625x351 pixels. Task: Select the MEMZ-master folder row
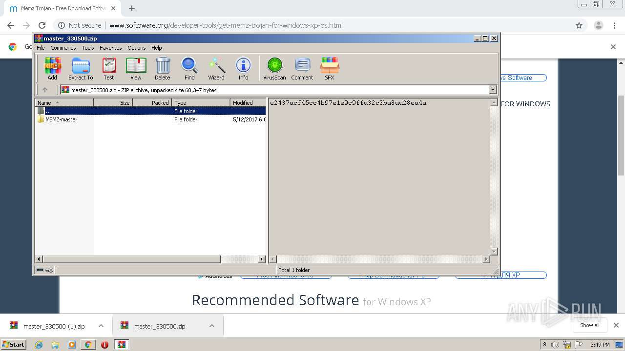pos(151,119)
